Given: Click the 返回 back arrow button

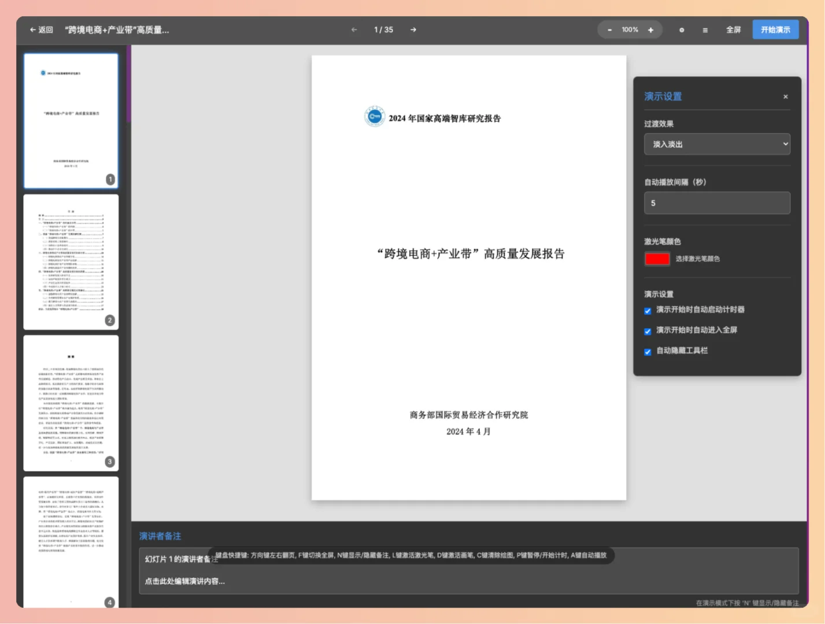Looking at the screenshot, I should (x=41, y=29).
